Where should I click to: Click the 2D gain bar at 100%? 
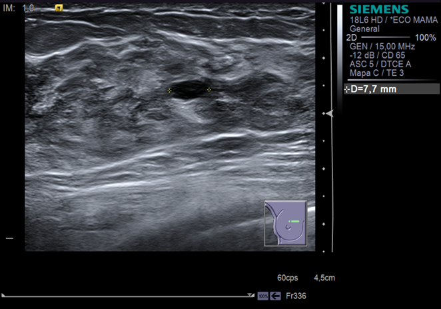pos(385,37)
